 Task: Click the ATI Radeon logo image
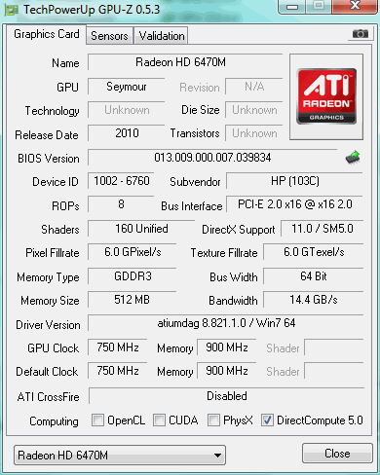coord(326,96)
